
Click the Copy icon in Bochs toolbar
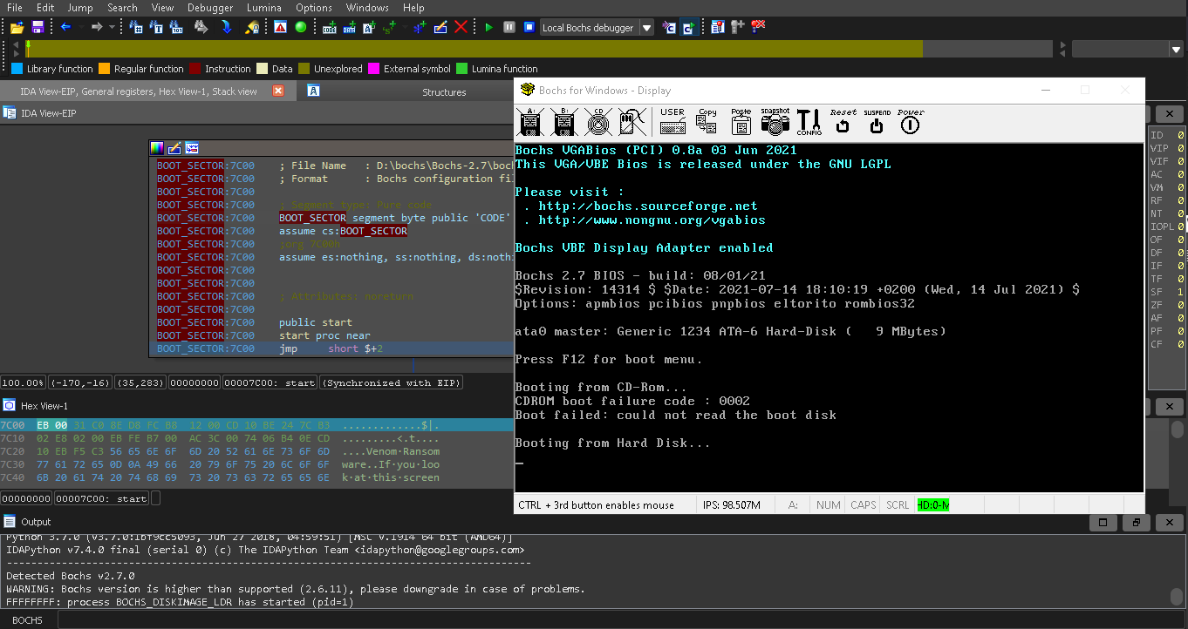click(x=707, y=122)
